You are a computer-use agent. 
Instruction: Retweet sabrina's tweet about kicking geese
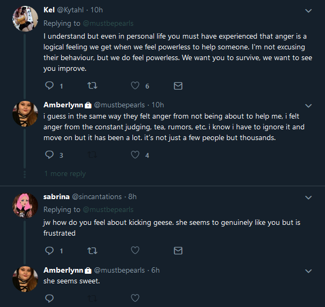click(x=92, y=251)
